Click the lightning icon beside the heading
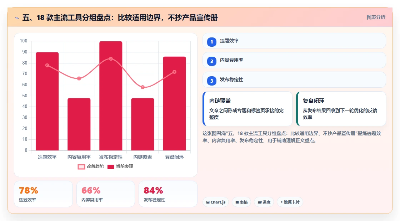400x221 pixels. (17, 18)
